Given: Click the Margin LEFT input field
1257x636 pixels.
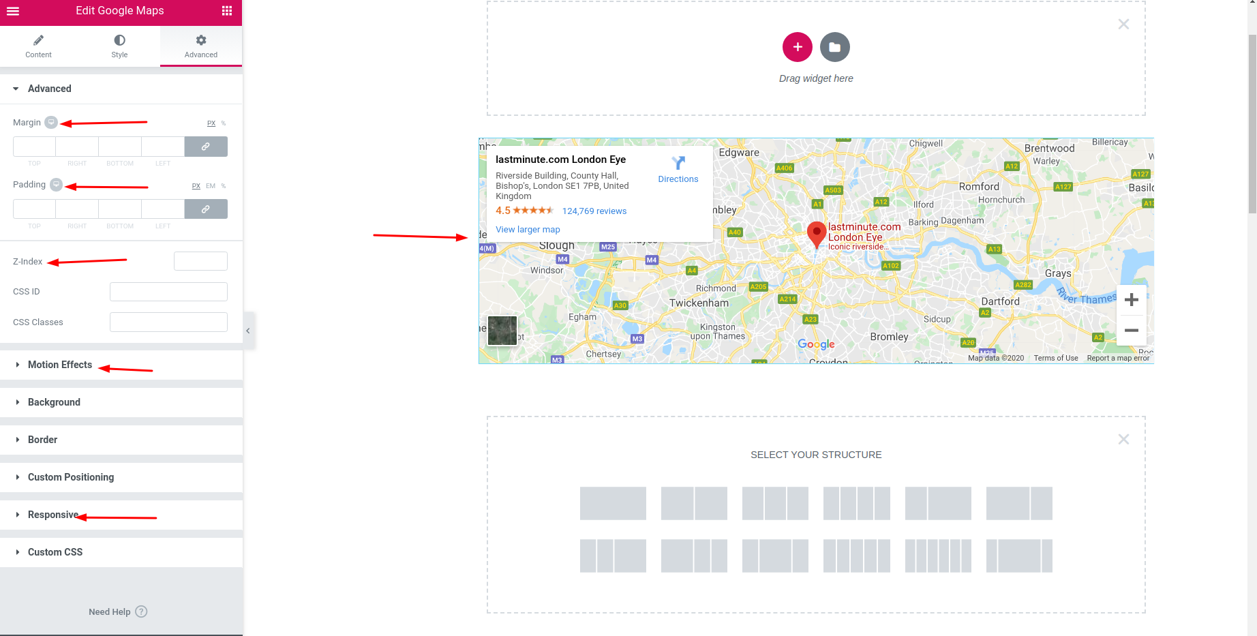Looking at the screenshot, I should [x=163, y=147].
